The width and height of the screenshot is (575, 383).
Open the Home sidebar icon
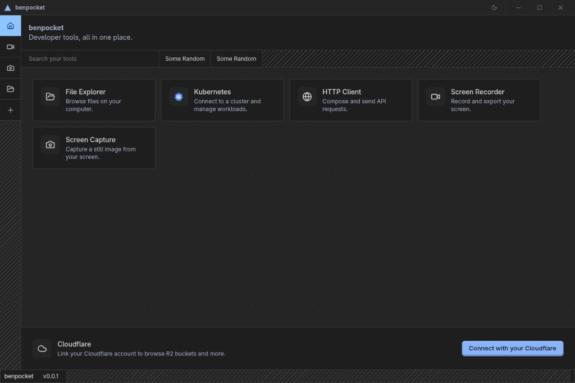tap(10, 26)
